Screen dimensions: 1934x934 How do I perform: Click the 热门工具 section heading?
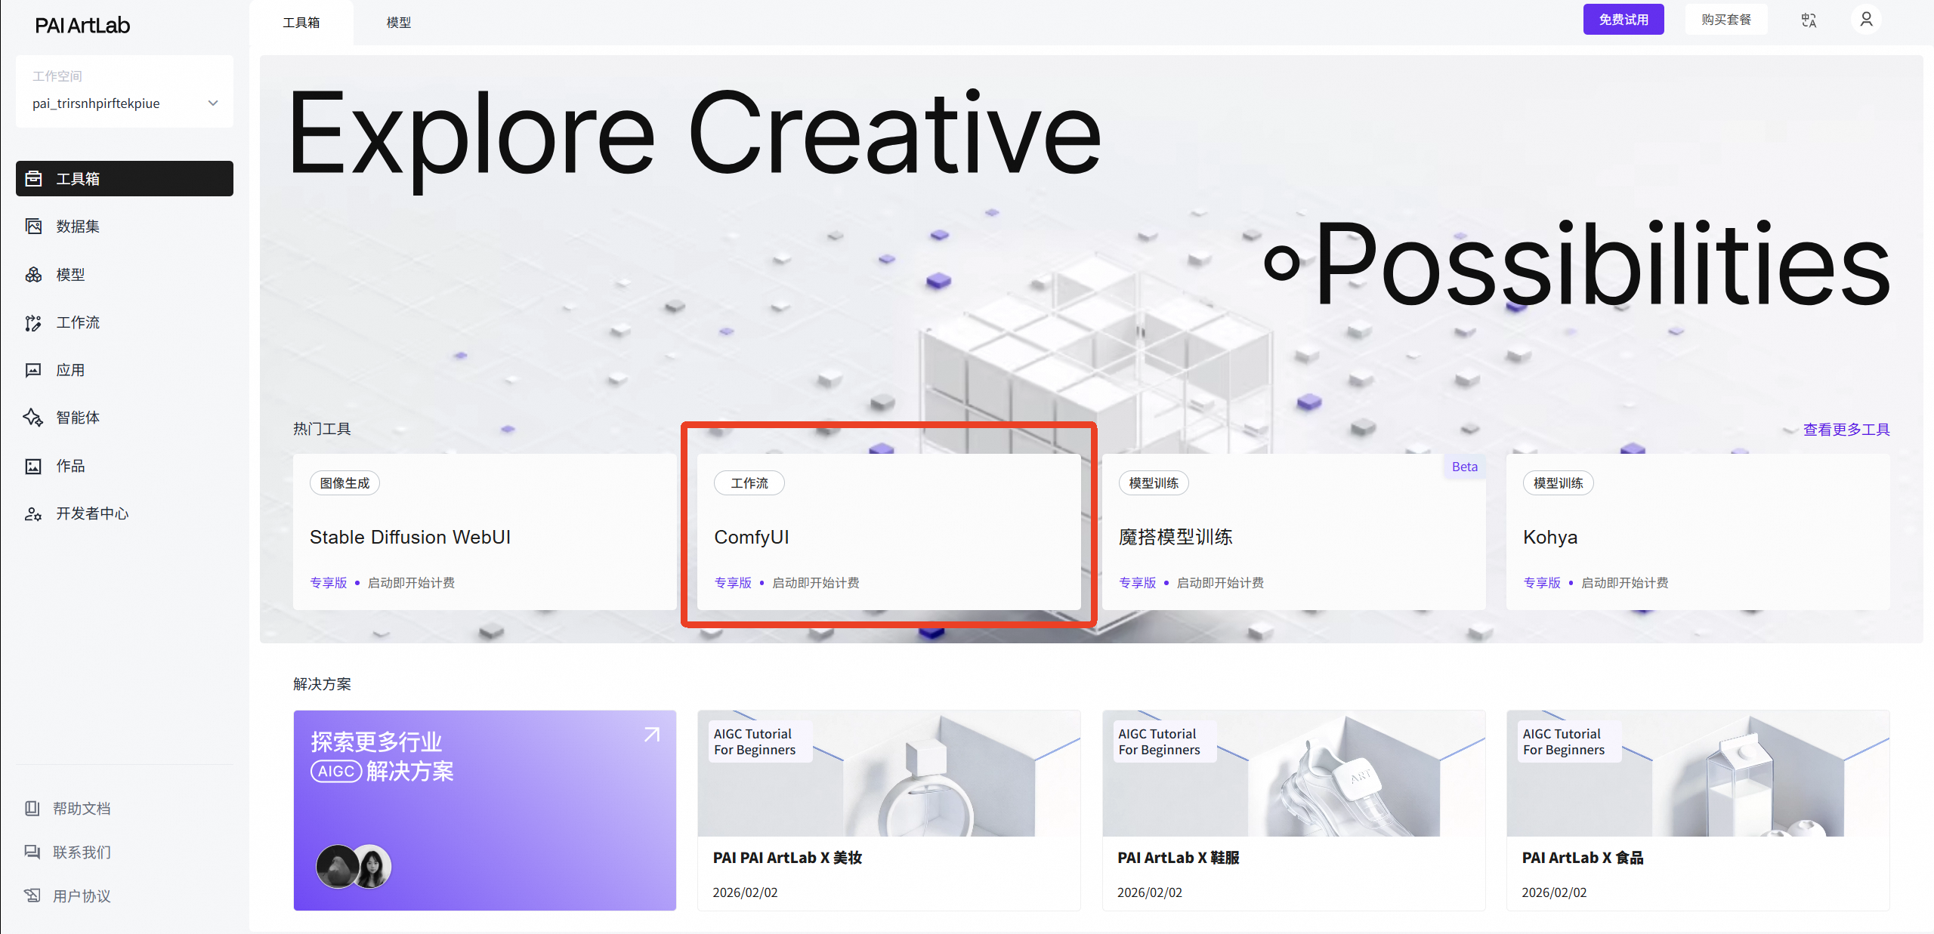pyautogui.click(x=322, y=429)
